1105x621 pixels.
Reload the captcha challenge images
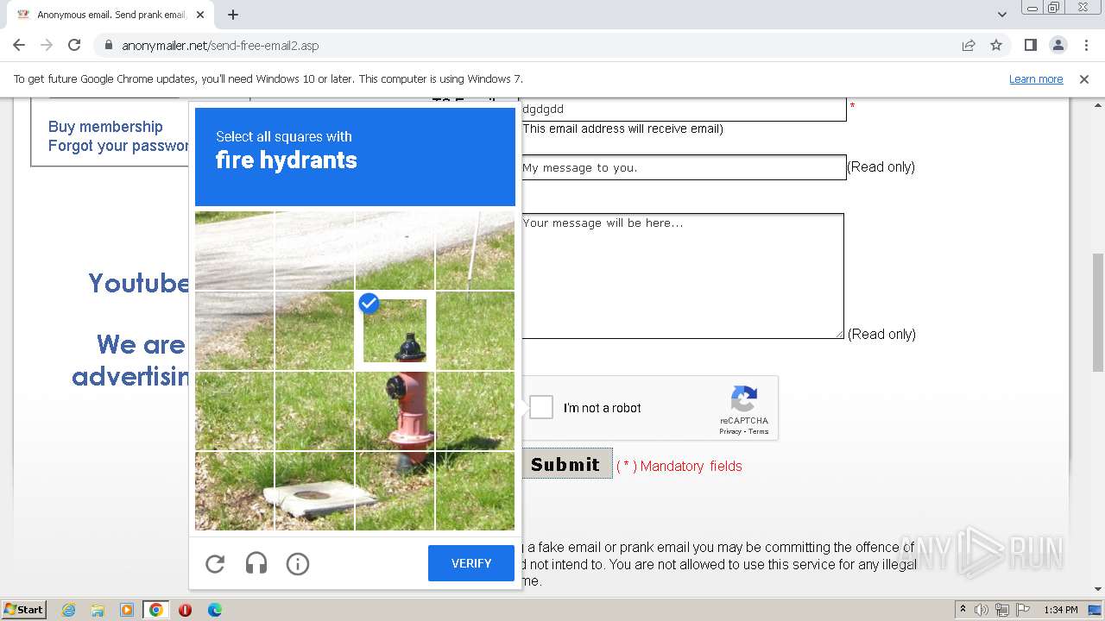point(215,564)
